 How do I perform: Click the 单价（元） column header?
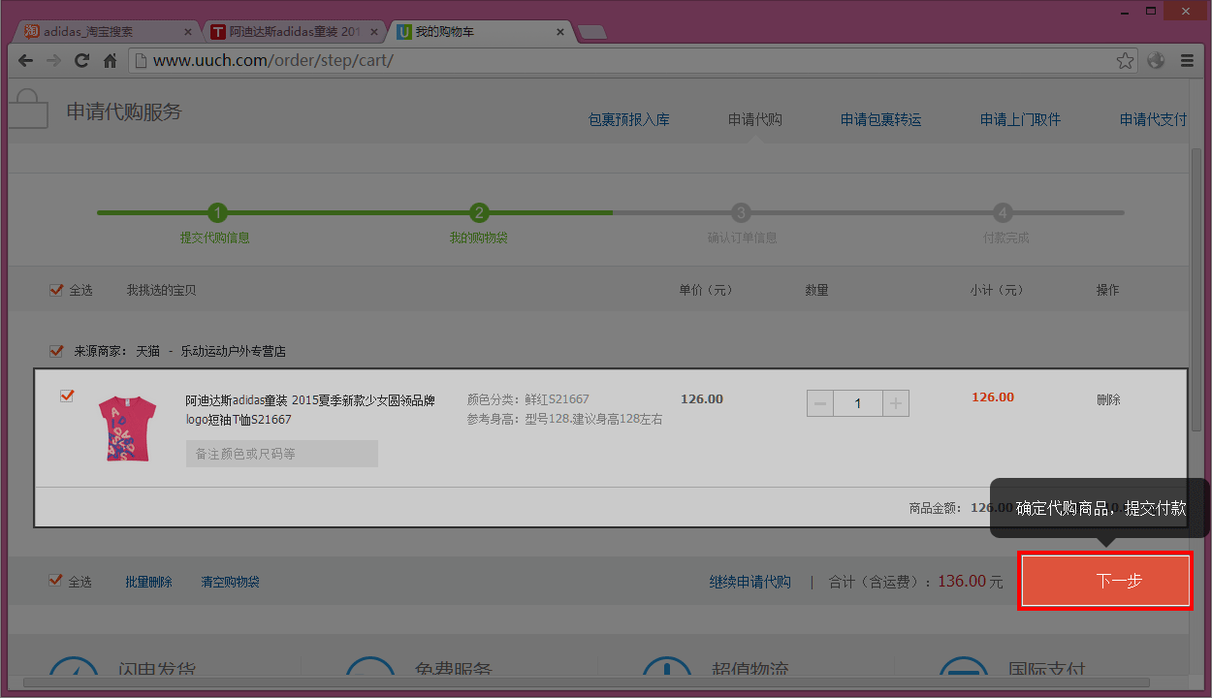[x=706, y=290]
